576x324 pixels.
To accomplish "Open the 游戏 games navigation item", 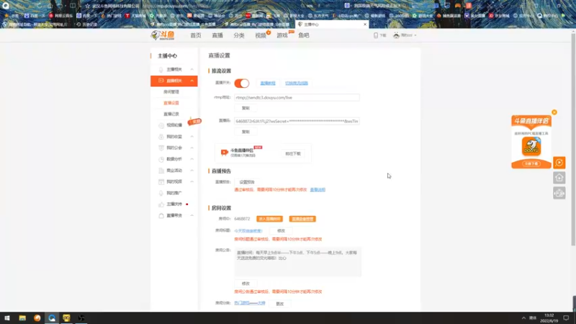I will [x=282, y=35].
